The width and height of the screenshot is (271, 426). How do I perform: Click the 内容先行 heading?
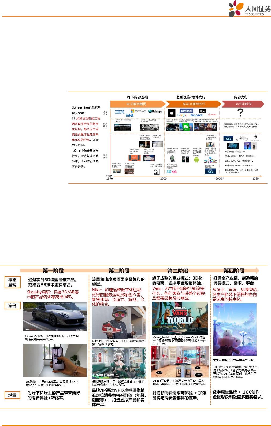tap(241, 97)
